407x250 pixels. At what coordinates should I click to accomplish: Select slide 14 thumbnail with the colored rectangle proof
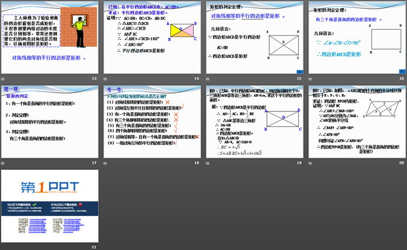(152, 37)
